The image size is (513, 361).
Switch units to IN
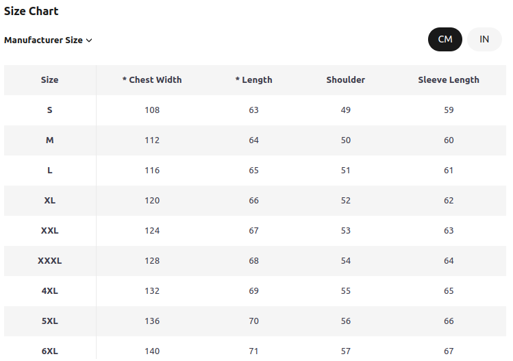(x=484, y=39)
